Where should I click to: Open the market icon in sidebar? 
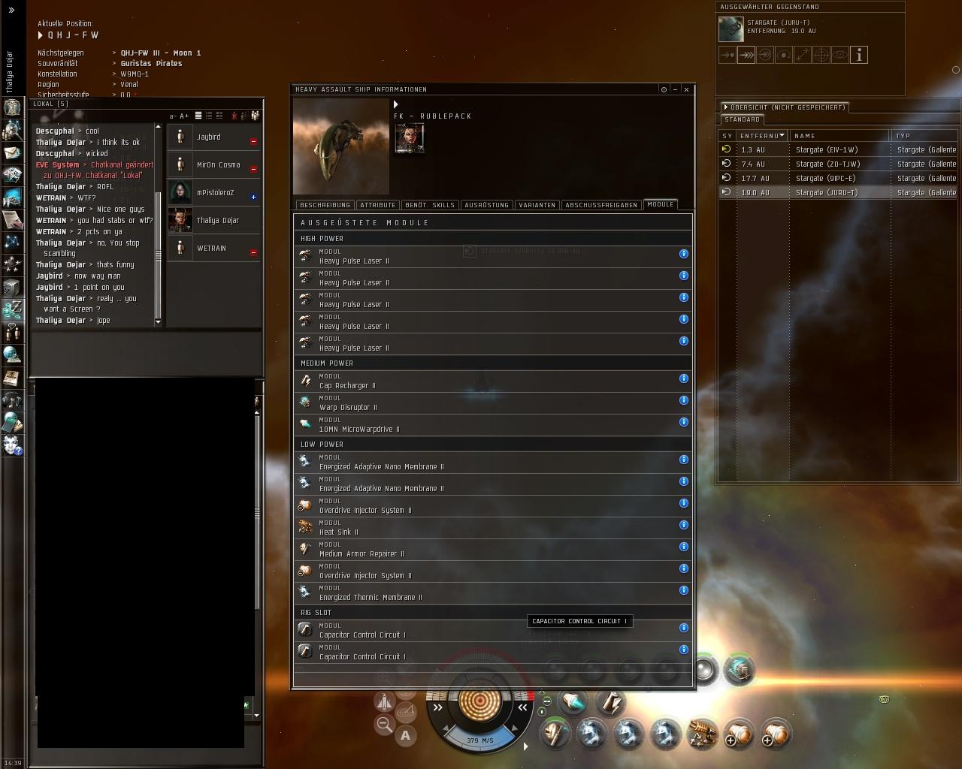(x=12, y=198)
